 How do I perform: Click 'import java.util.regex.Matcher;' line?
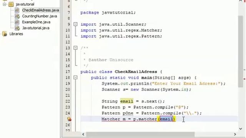121,30
